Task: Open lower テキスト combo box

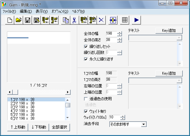Action: (x=155, y=81)
